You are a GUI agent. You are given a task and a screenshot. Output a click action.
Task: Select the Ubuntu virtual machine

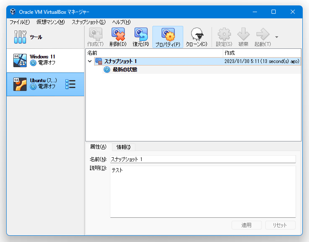coord(45,84)
